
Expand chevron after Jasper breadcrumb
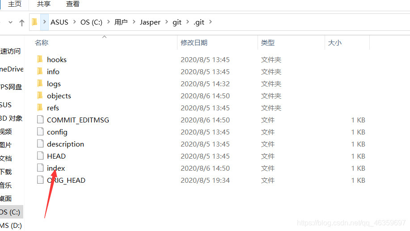pyautogui.click(x=167, y=22)
